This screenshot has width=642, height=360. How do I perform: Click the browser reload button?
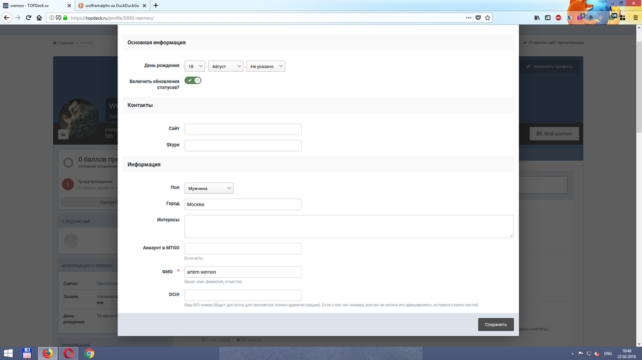(x=29, y=18)
